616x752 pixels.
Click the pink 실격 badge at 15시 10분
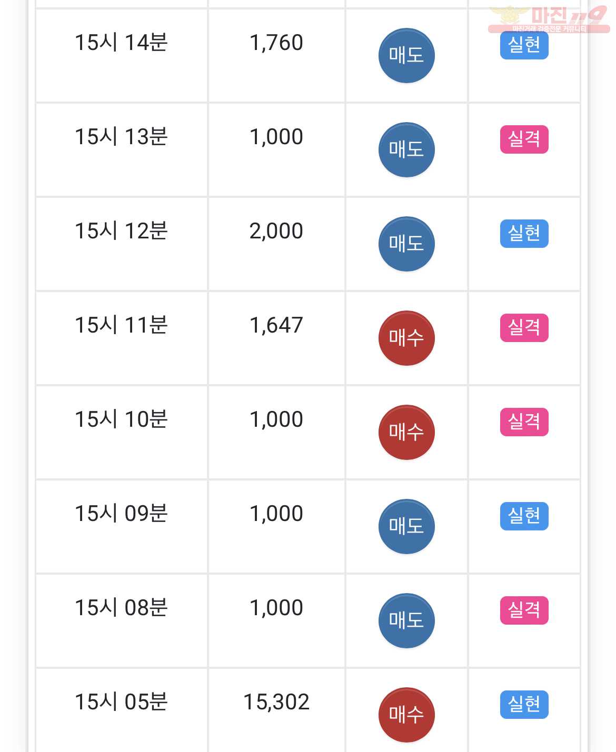point(524,422)
